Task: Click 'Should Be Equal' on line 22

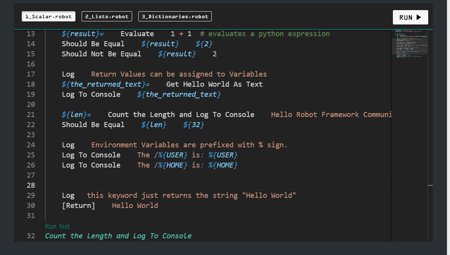Action: click(93, 125)
